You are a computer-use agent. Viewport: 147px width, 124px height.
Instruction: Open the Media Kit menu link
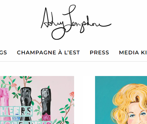click(133, 53)
